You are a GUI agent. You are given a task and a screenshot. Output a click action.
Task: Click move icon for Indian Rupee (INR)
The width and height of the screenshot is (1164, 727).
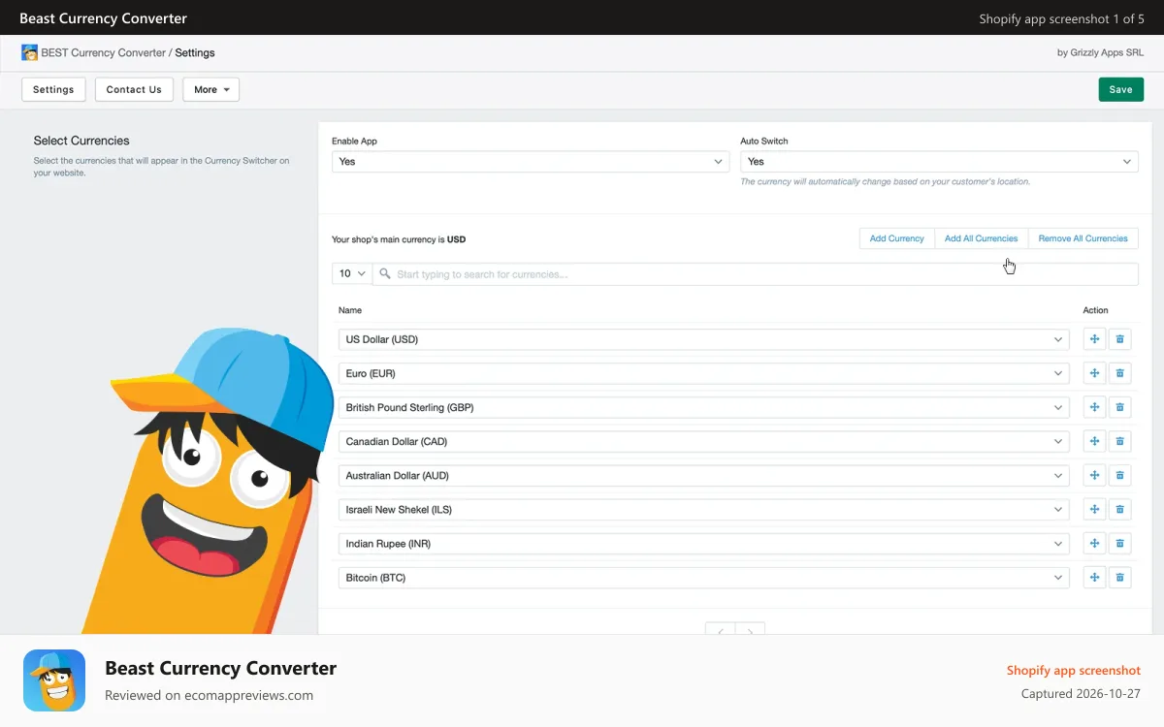pos(1094,543)
